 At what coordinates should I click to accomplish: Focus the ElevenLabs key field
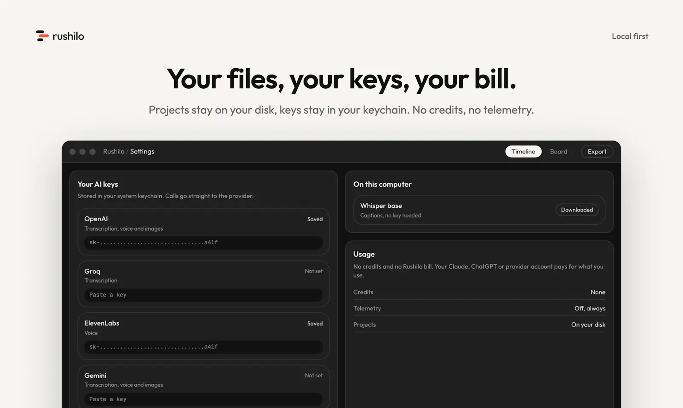(x=203, y=347)
